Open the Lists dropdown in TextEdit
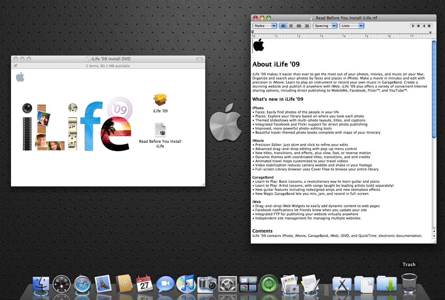Viewport: 445px width, 300px height. pos(352,26)
